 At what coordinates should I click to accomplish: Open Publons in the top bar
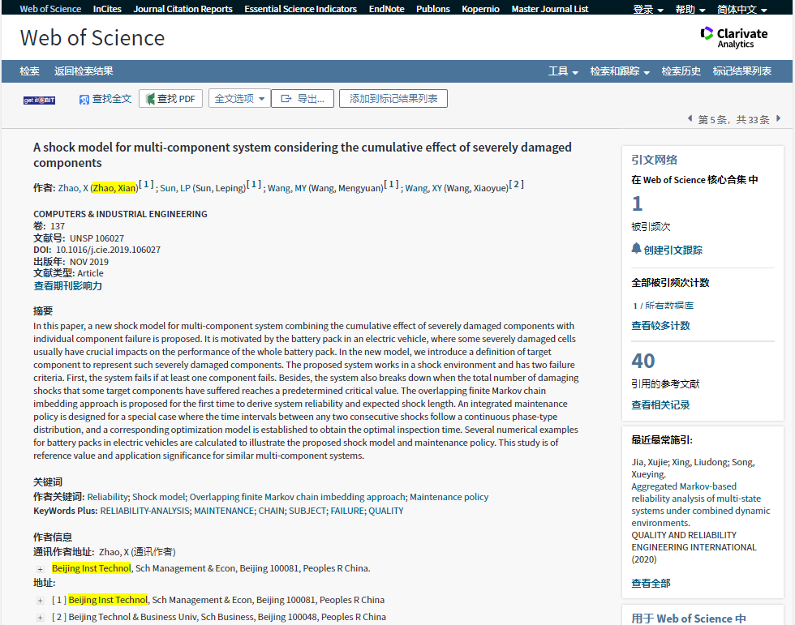tap(433, 9)
